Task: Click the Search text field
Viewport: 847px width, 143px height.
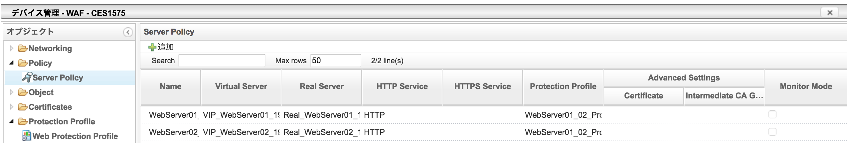Action: tap(222, 61)
